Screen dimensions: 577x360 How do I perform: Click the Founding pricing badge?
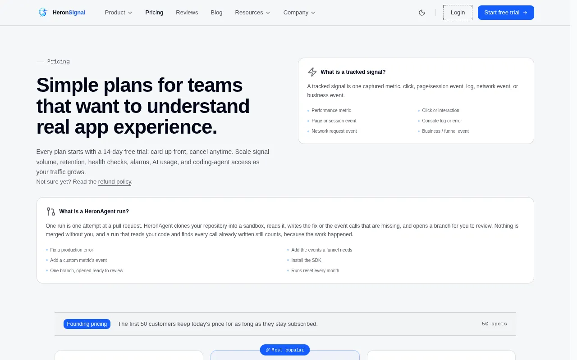[x=87, y=324]
